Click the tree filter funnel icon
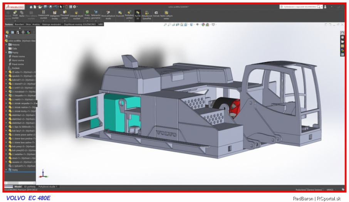This screenshot has height=202, width=349. click(7, 37)
